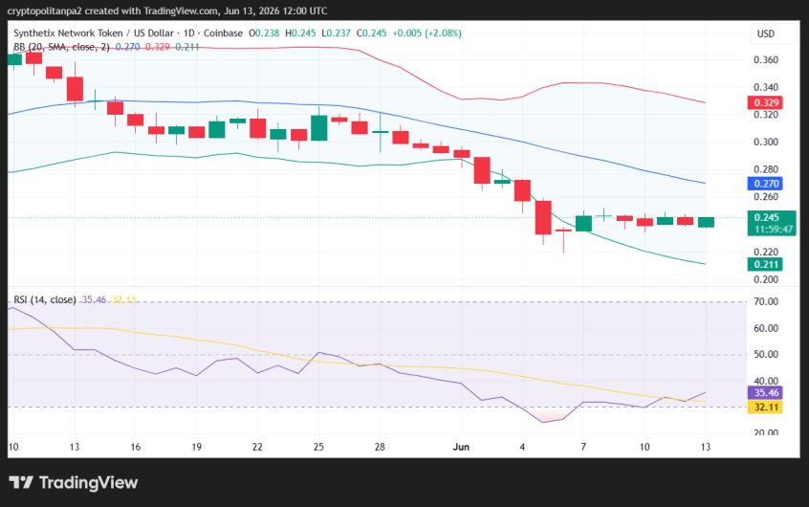Click the '25' date label on time axis

click(x=318, y=447)
